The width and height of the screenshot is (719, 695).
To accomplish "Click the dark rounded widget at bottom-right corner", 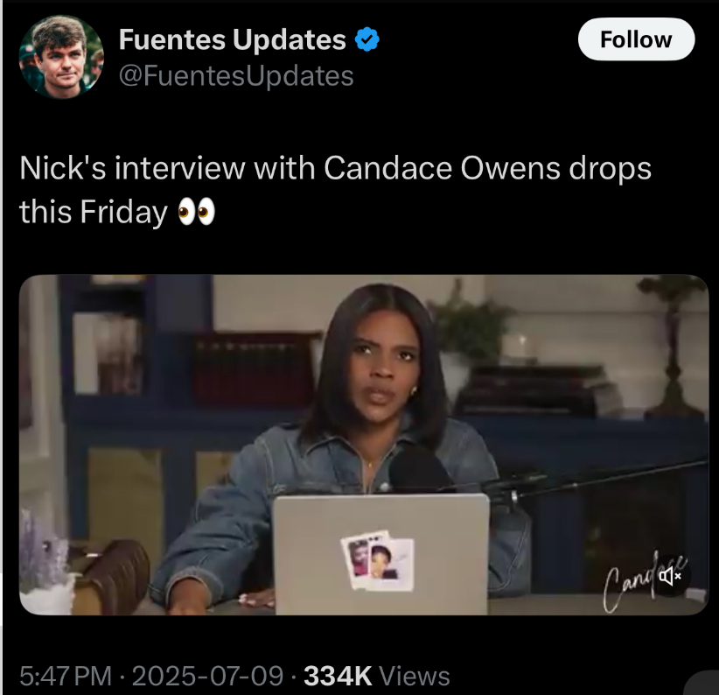I will pos(702,683).
